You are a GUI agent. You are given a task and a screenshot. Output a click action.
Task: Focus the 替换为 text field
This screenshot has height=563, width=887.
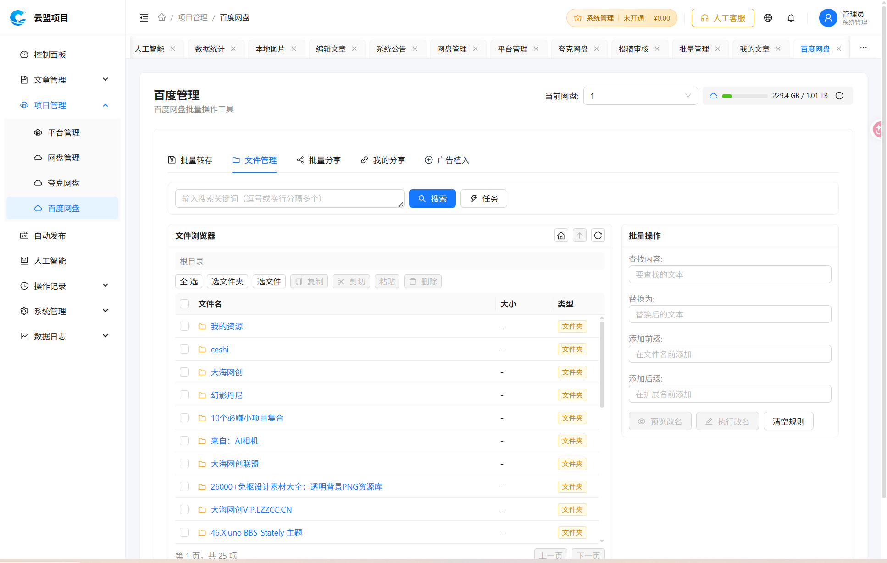(730, 314)
